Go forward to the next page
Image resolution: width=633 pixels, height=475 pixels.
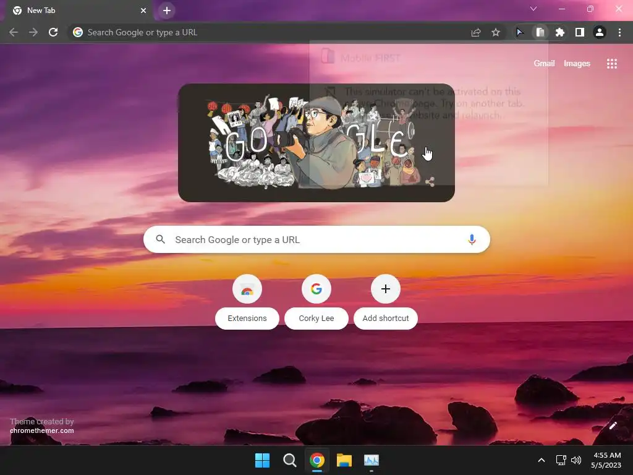(33, 32)
